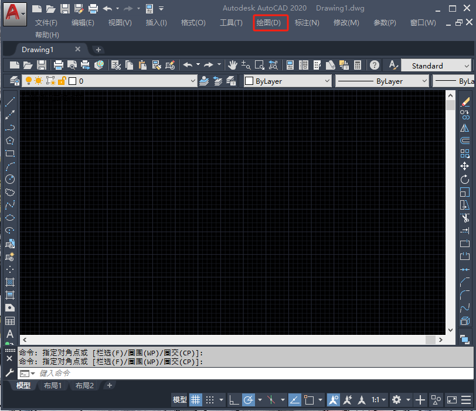Toggle isometric drafting in status bar
Viewport: 476px width, 411px height.
(271, 400)
